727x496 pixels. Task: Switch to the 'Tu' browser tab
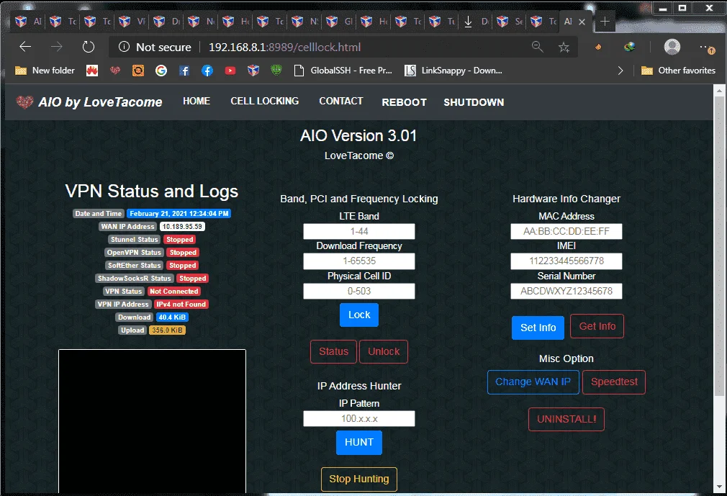click(443, 22)
